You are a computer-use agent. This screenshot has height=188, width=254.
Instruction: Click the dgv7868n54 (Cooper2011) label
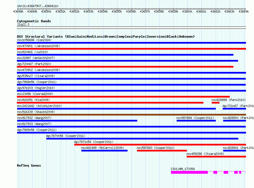(37, 82)
